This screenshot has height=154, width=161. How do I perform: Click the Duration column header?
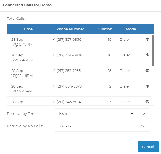pyautogui.click(x=104, y=29)
